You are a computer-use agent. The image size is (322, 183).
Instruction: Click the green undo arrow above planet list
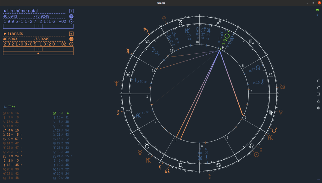14,107
